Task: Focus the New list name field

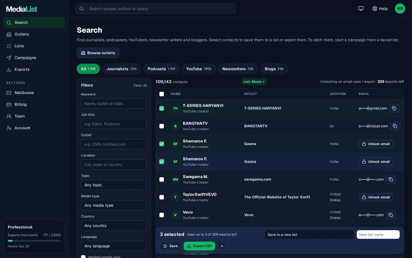Action: [378, 234]
